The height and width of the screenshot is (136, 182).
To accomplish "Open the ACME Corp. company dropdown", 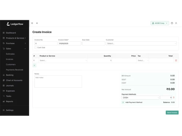I will click(160, 23).
